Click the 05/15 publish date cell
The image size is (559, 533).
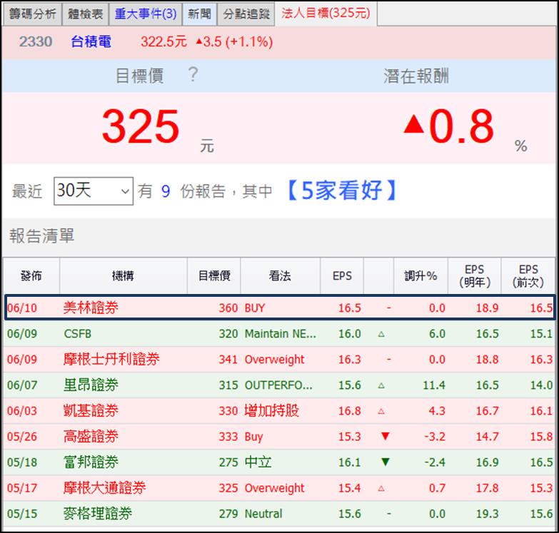[22, 514]
